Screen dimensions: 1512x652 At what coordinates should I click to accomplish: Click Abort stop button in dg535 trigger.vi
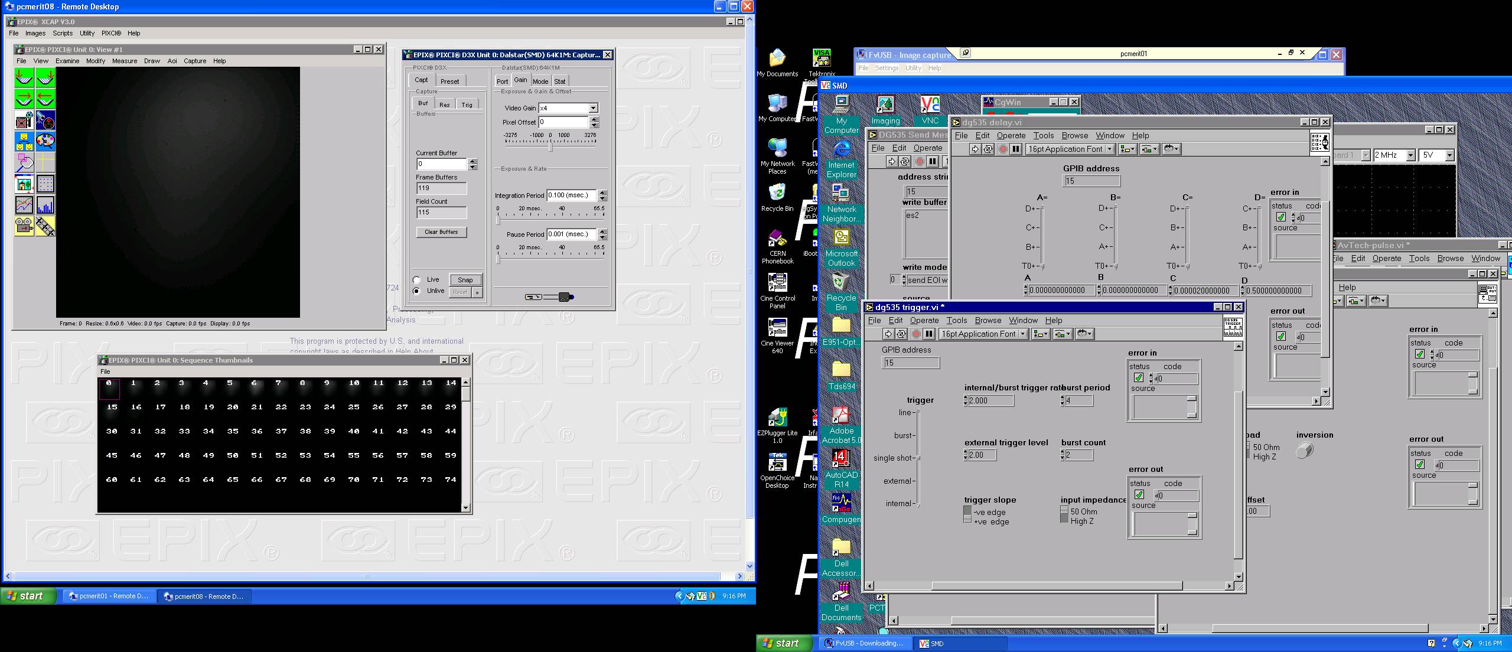pyautogui.click(x=916, y=334)
